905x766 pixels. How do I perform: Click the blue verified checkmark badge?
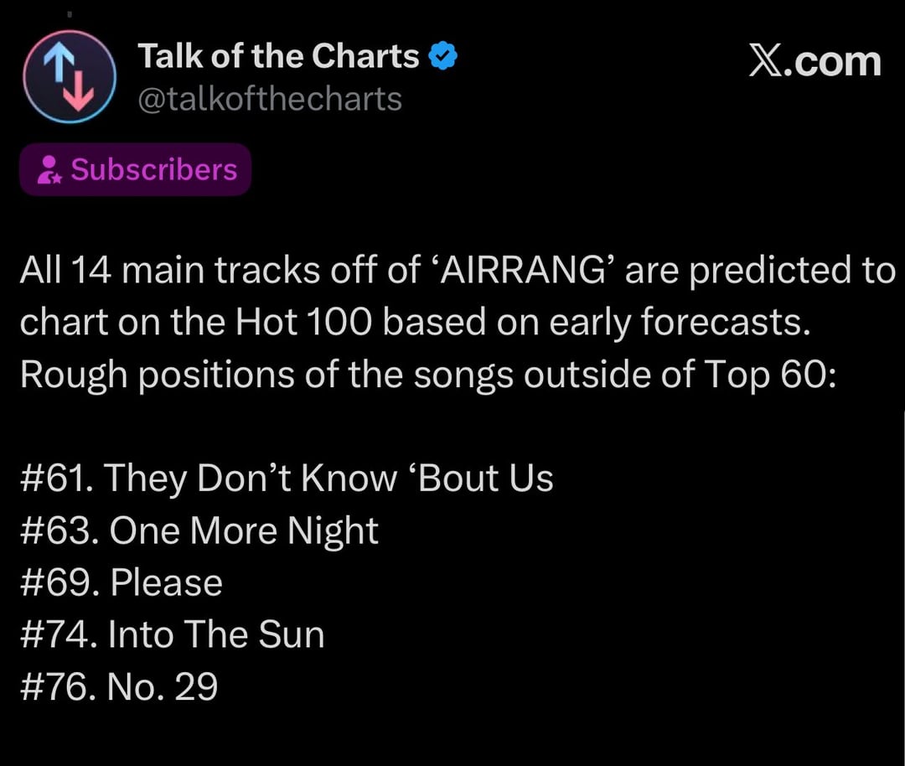coord(442,57)
